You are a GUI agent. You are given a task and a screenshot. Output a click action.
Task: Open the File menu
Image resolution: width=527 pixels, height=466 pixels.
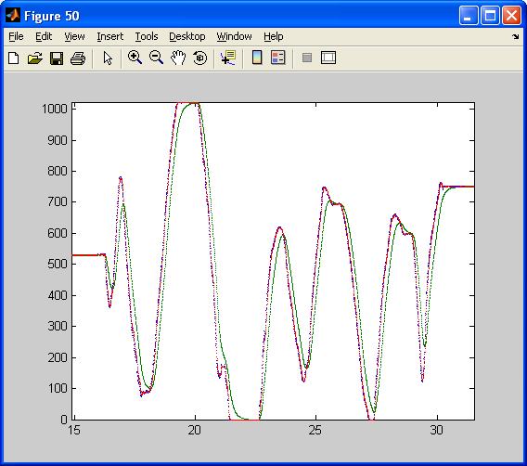click(x=16, y=36)
